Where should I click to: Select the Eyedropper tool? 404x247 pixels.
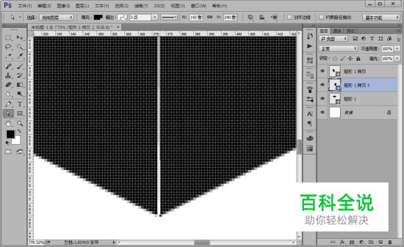click(x=20, y=56)
